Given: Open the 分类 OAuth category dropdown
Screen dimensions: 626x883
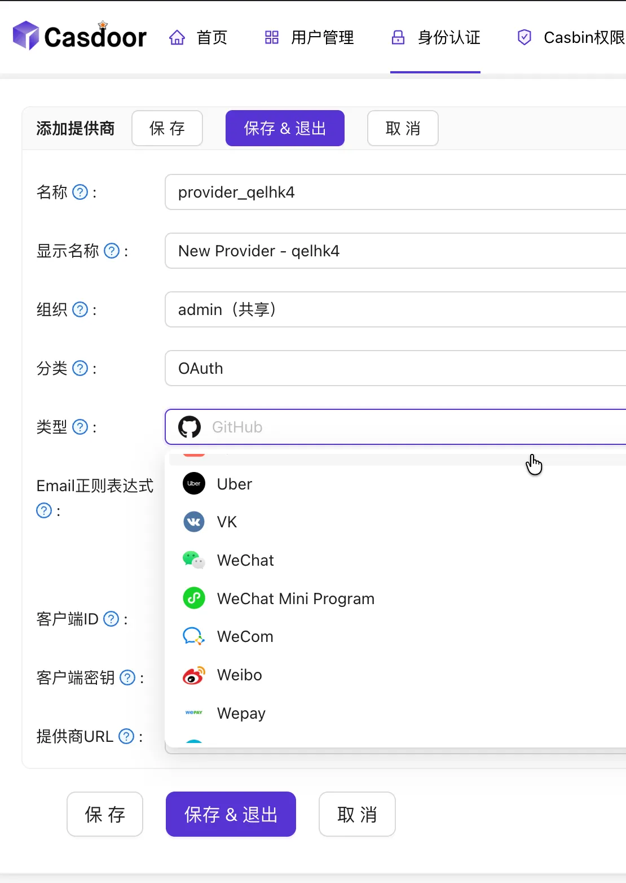Looking at the screenshot, I should coord(395,369).
